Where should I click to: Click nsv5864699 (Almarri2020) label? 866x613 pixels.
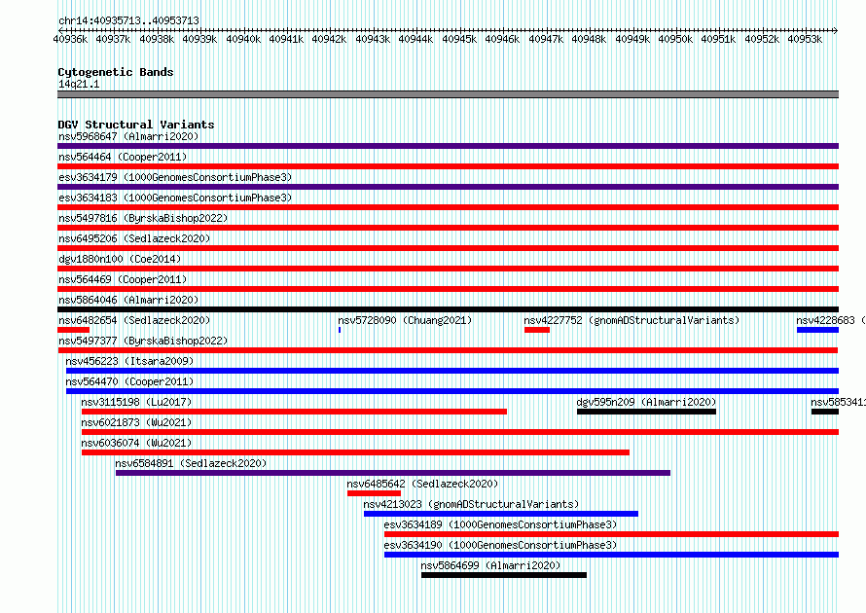[490, 565]
